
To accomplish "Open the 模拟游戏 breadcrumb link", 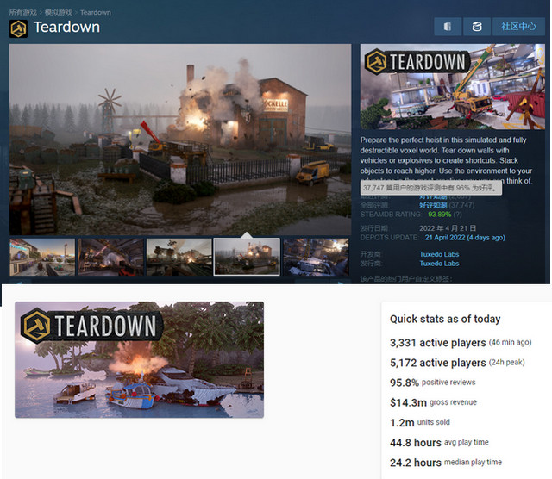I will pos(59,12).
